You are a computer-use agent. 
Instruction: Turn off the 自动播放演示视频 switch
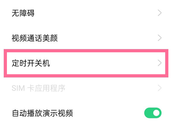(x=153, y=113)
